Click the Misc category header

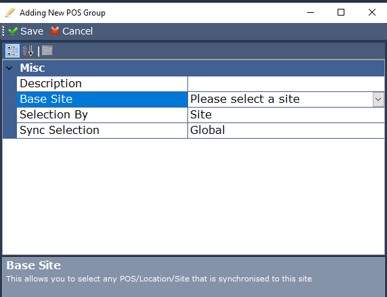(x=193, y=68)
